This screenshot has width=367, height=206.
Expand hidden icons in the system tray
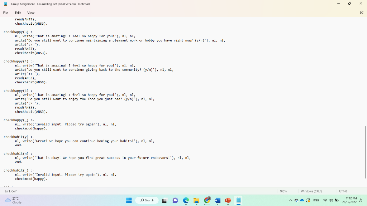click(x=291, y=201)
